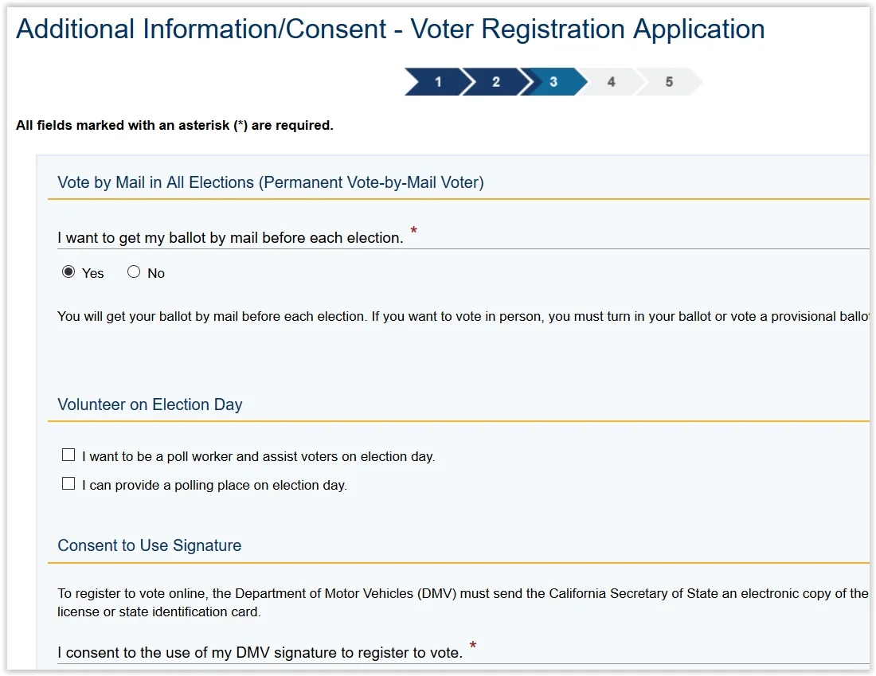Click the 'You will get your ballot by mail' paragraph

[462, 316]
